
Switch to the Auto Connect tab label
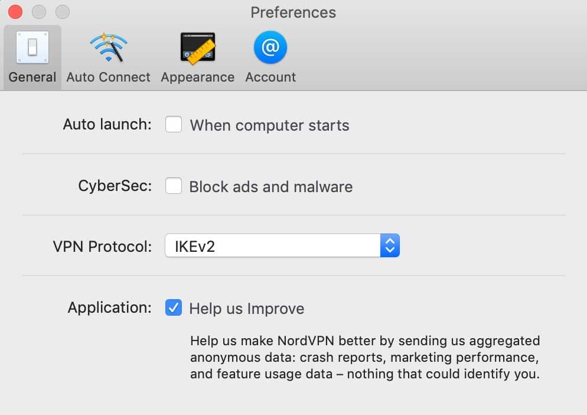[x=108, y=77]
